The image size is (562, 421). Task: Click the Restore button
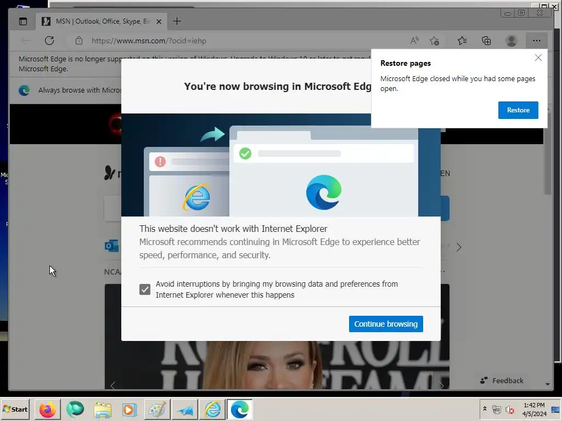(518, 110)
